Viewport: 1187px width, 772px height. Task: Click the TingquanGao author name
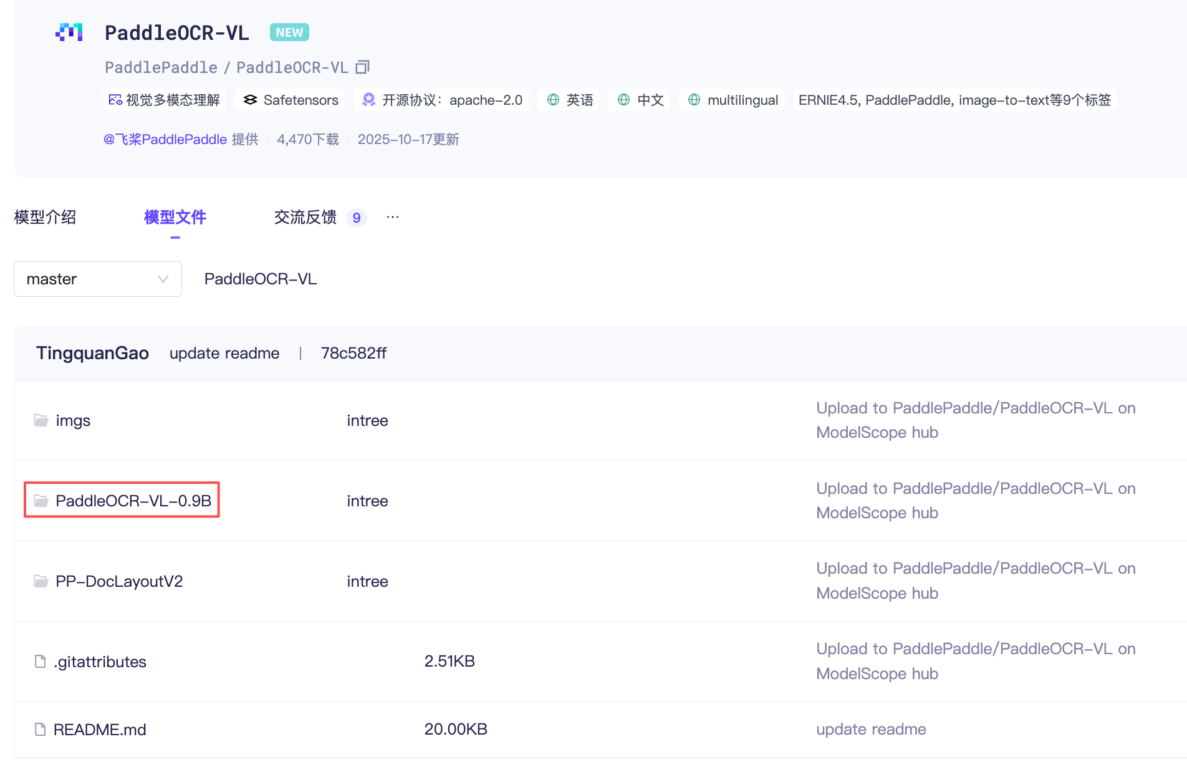click(92, 353)
